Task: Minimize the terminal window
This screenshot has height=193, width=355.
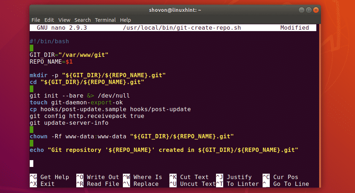Action: pyautogui.click(x=301, y=10)
